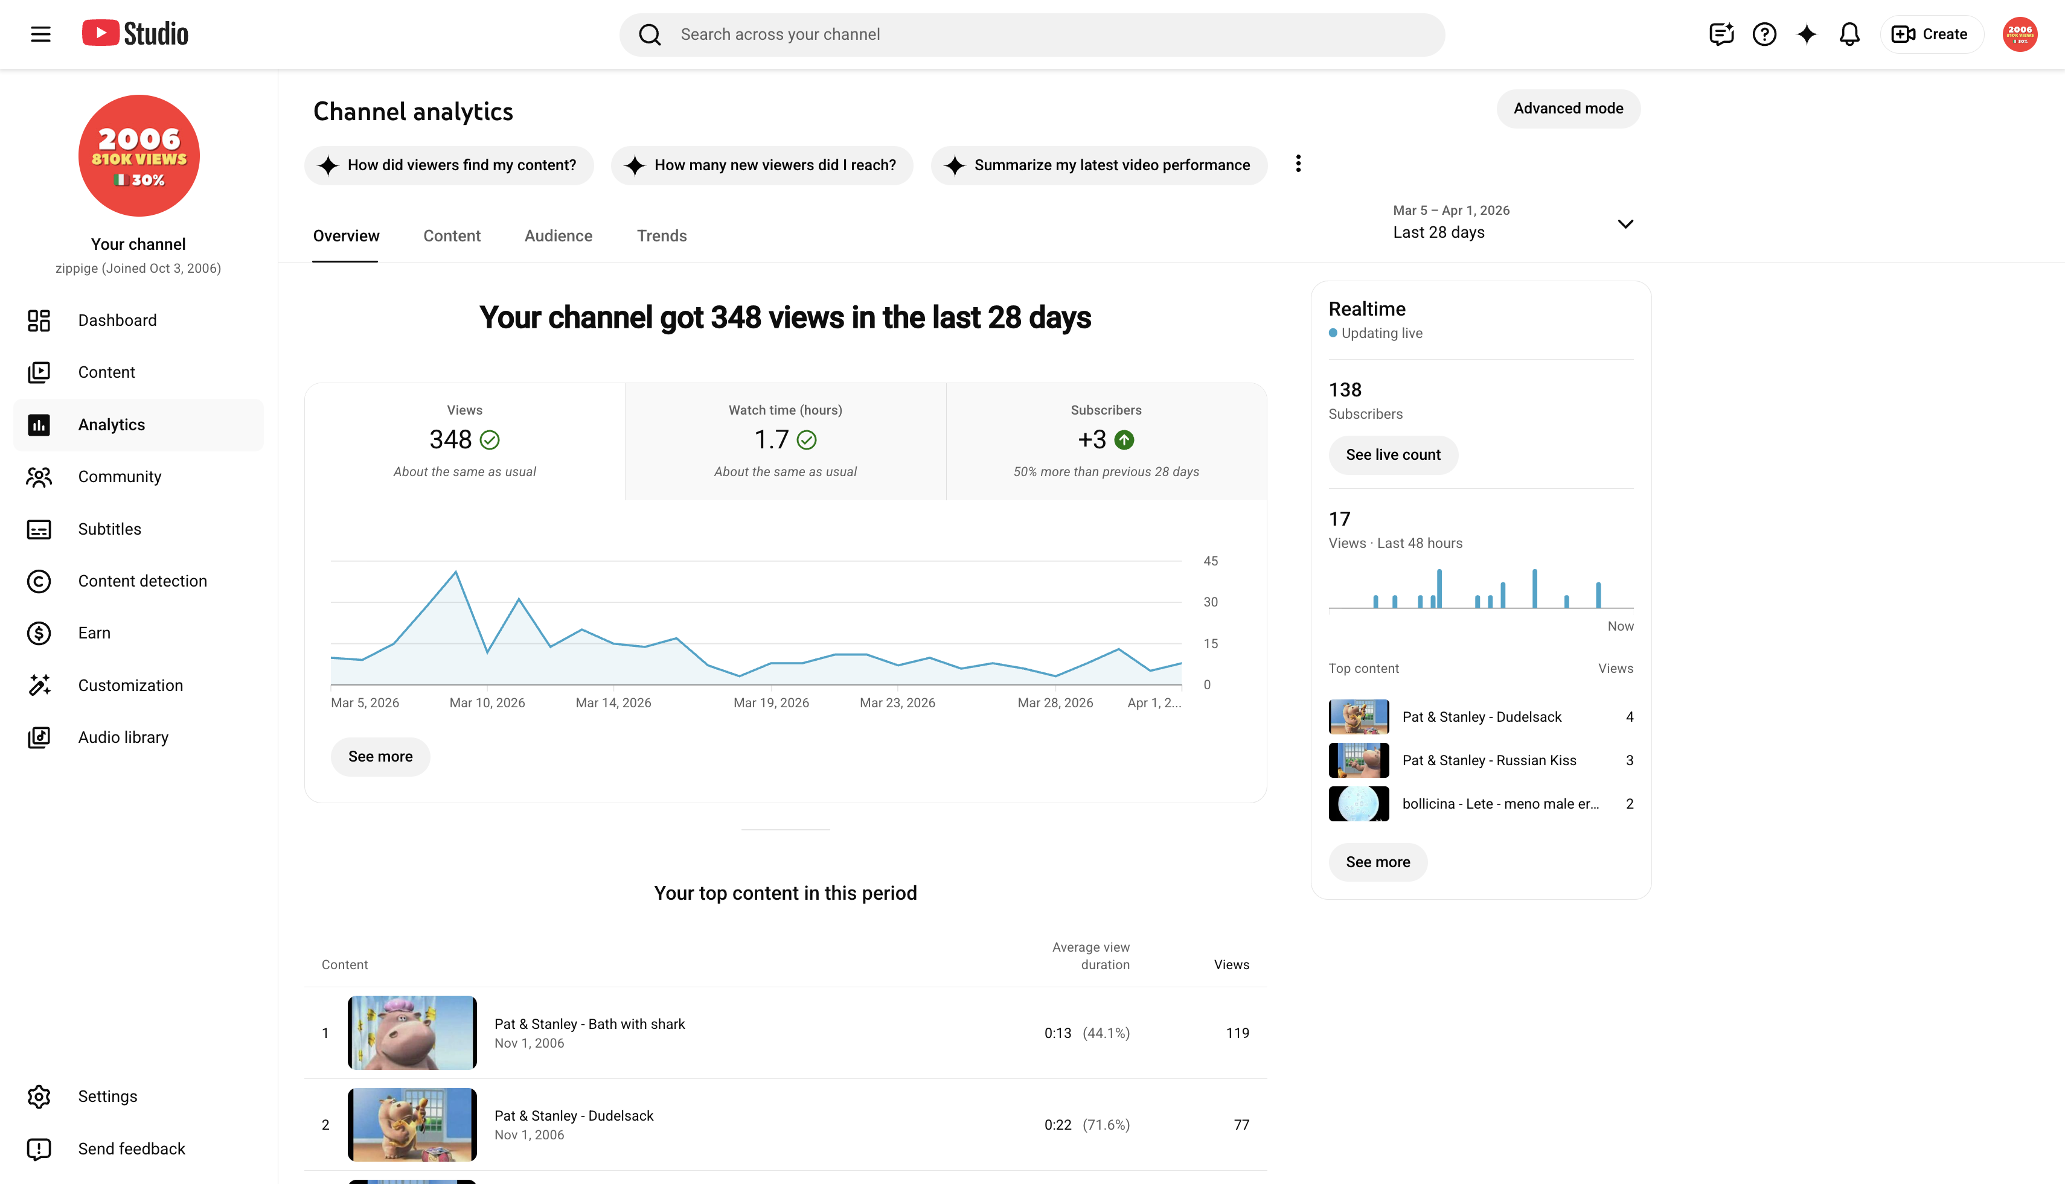Click the green checkmark next to 1.7 watch hours
Screen dimensions: 2065x1184
tap(806, 440)
